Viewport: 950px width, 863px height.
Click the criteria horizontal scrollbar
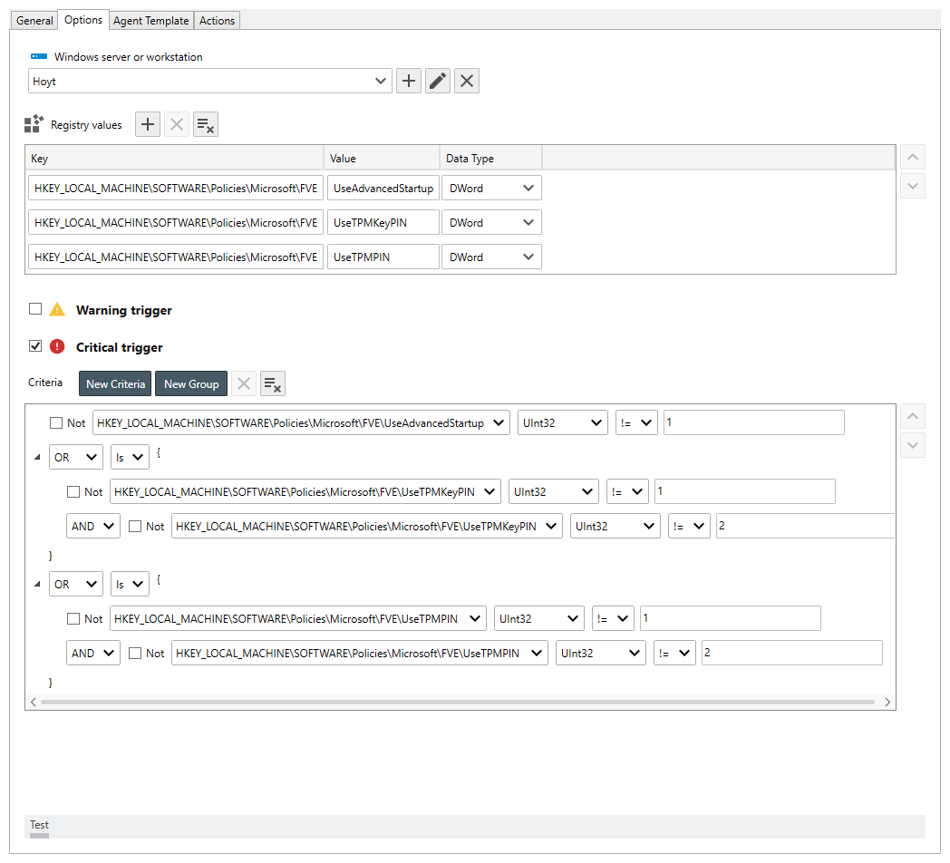[x=458, y=703]
